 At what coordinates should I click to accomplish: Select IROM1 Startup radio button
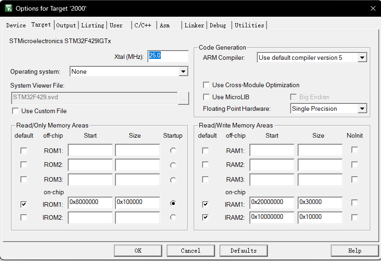[x=173, y=203]
